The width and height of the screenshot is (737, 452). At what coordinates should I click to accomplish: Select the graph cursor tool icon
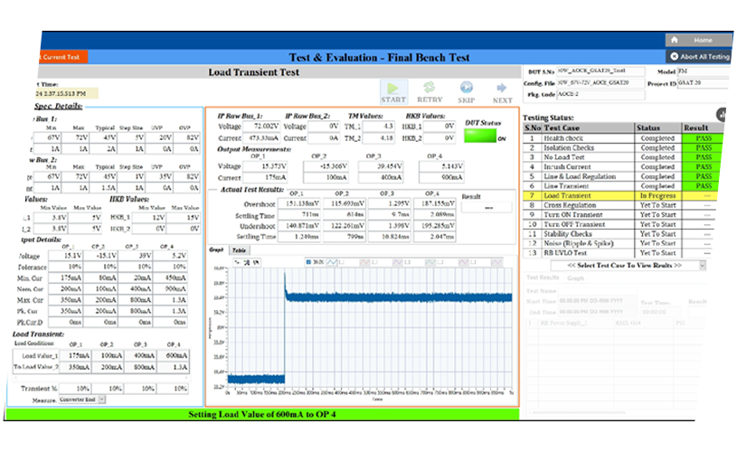click(x=237, y=262)
